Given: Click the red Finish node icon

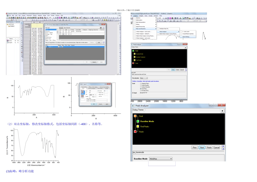Looking at the screenshot, I should (135, 132).
